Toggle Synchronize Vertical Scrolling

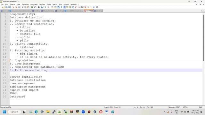tap(52, 7)
